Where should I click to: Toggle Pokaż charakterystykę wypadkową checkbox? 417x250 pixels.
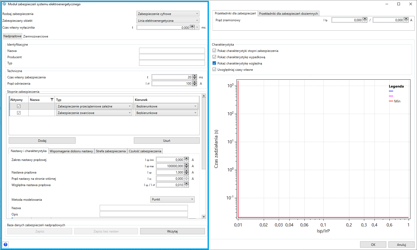214,57
